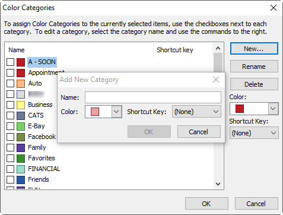Check the Favorites category checkbox
The height and width of the screenshot is (215, 283).
[10, 158]
